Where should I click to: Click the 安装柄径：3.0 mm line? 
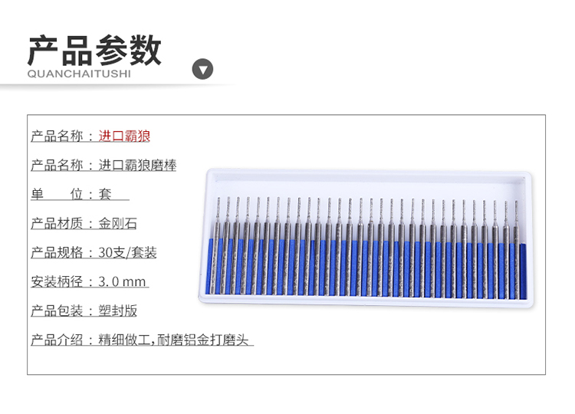pyautogui.click(x=90, y=281)
